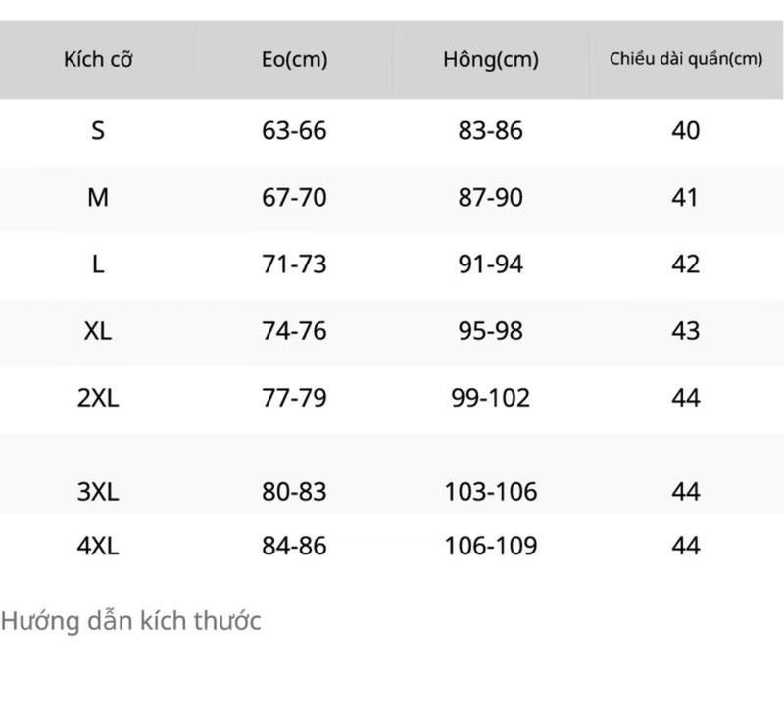Click the L size label
Screen dimensions: 784x721
tap(98, 264)
